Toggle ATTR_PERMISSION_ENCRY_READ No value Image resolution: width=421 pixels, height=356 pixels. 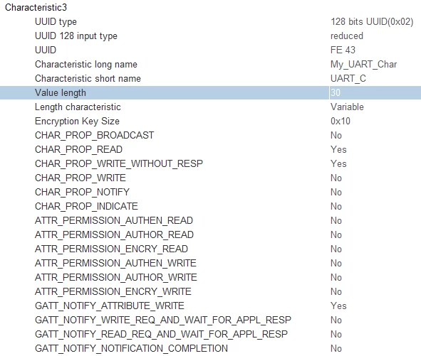coord(336,249)
